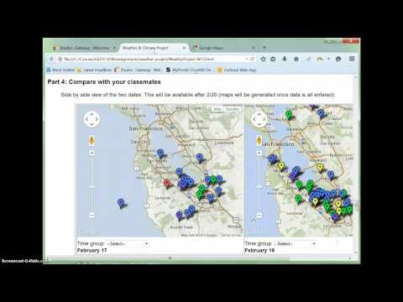Open the Most Visited bookmark

coord(60,70)
